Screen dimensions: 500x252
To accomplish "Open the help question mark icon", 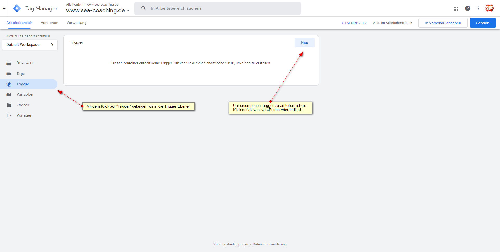I will tap(468, 8).
